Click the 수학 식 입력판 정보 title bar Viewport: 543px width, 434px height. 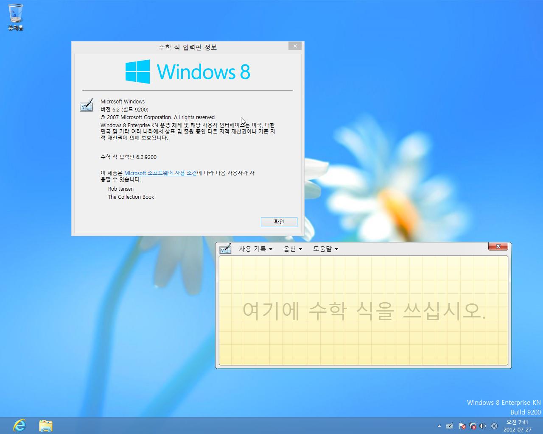tap(188, 47)
